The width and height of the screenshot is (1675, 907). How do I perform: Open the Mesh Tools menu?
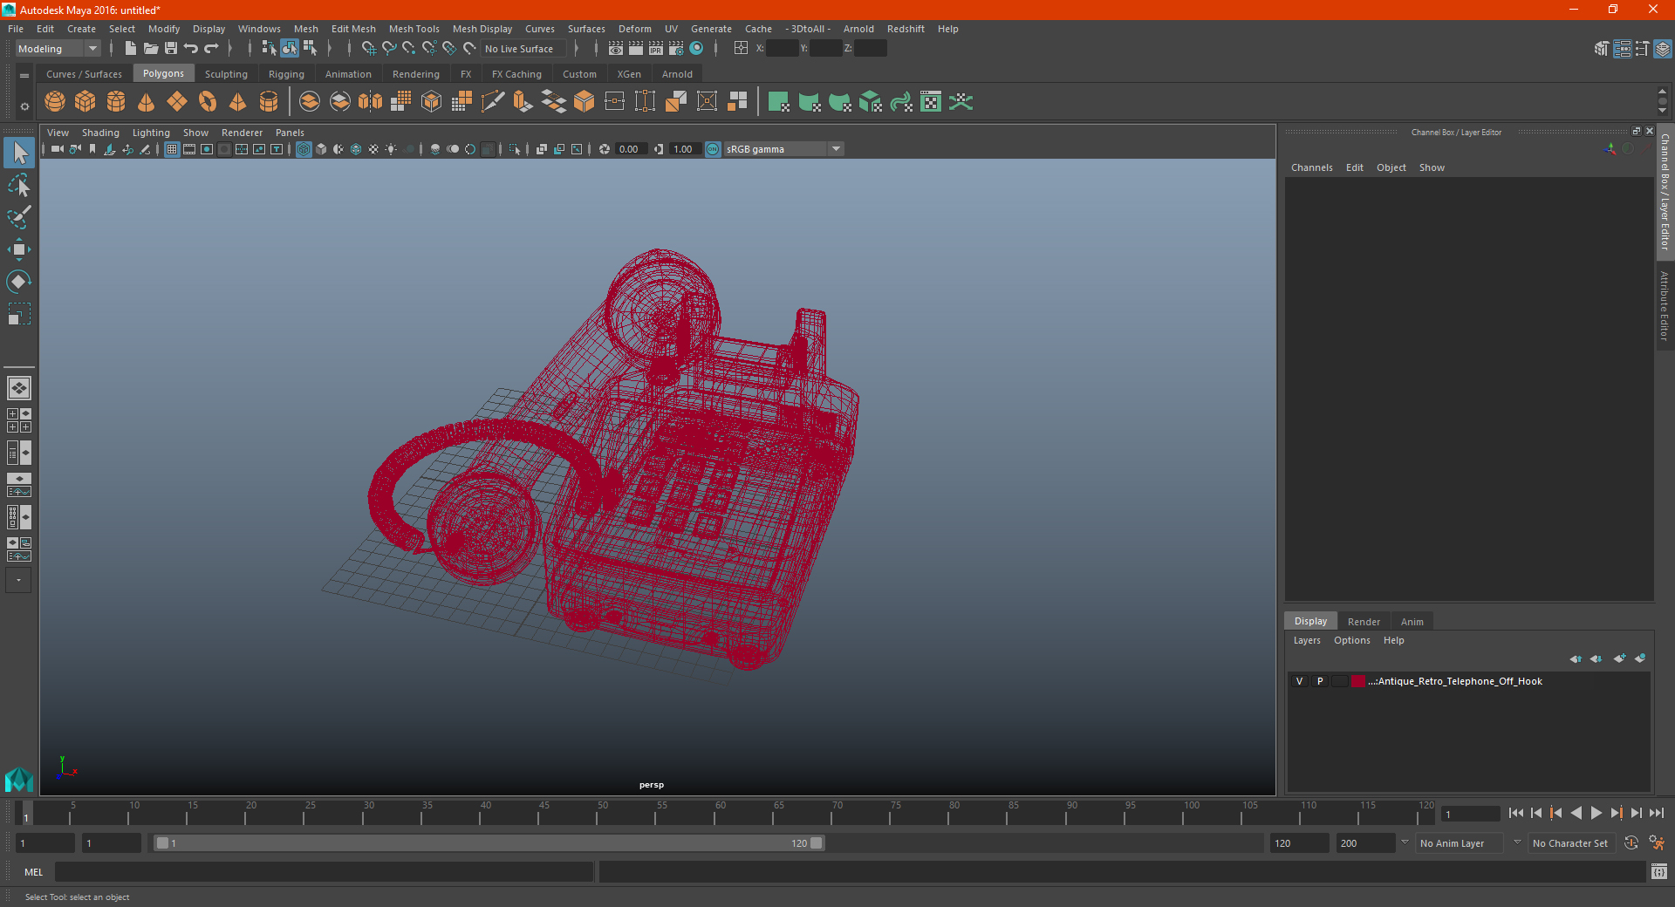point(414,29)
